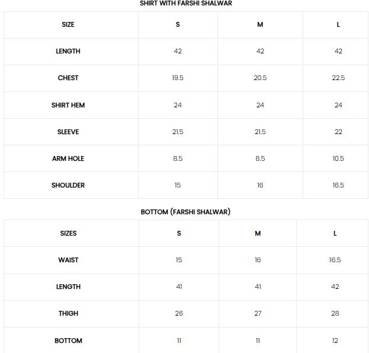Image resolution: width=369 pixels, height=353 pixels.
Task: Click the "BOTTOM (FARSHI SHALWAR)" table title
Action: pyautogui.click(x=185, y=212)
